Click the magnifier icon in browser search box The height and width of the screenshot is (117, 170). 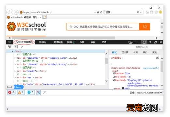click(138, 12)
